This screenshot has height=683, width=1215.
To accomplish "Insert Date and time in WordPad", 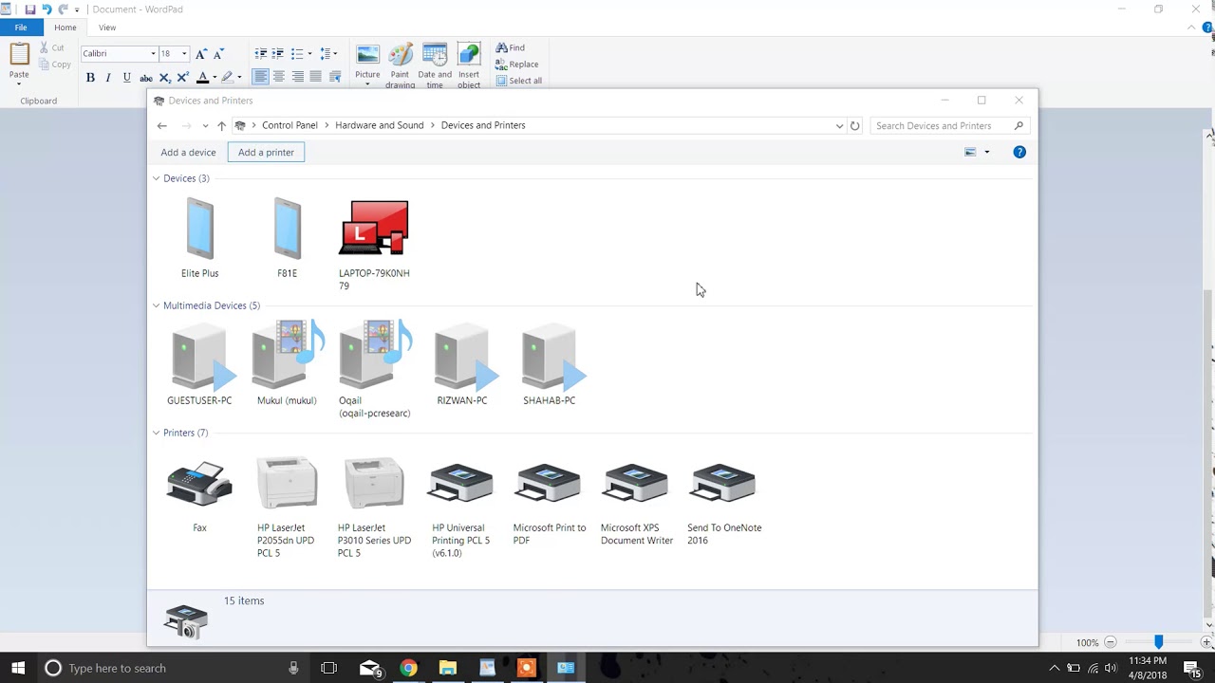I will click(x=435, y=66).
